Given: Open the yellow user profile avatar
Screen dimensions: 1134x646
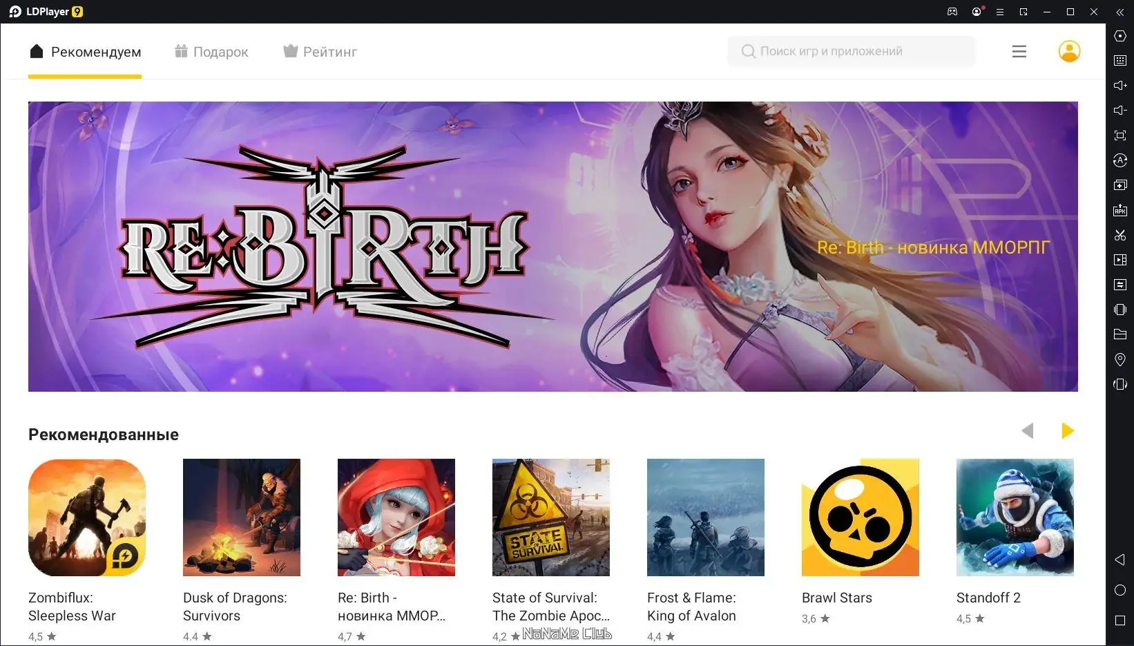Looking at the screenshot, I should coord(1069,51).
